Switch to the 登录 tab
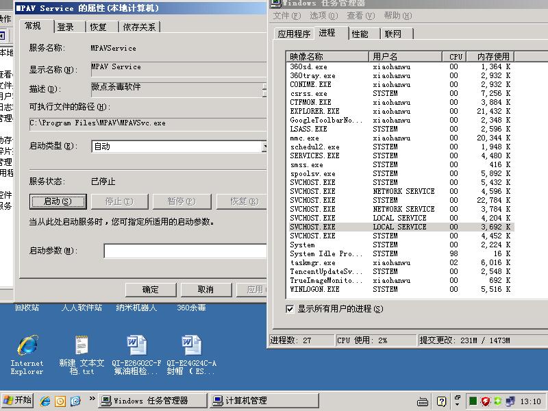The width and height of the screenshot is (548, 411). coord(65,27)
